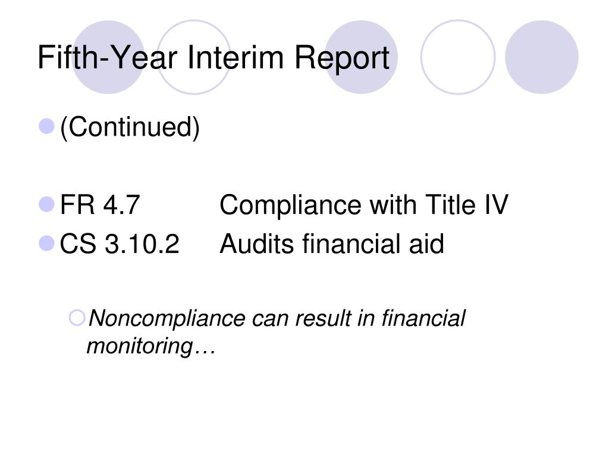Click the word Report in the slide title
The image size is (609, 457).
click(342, 59)
